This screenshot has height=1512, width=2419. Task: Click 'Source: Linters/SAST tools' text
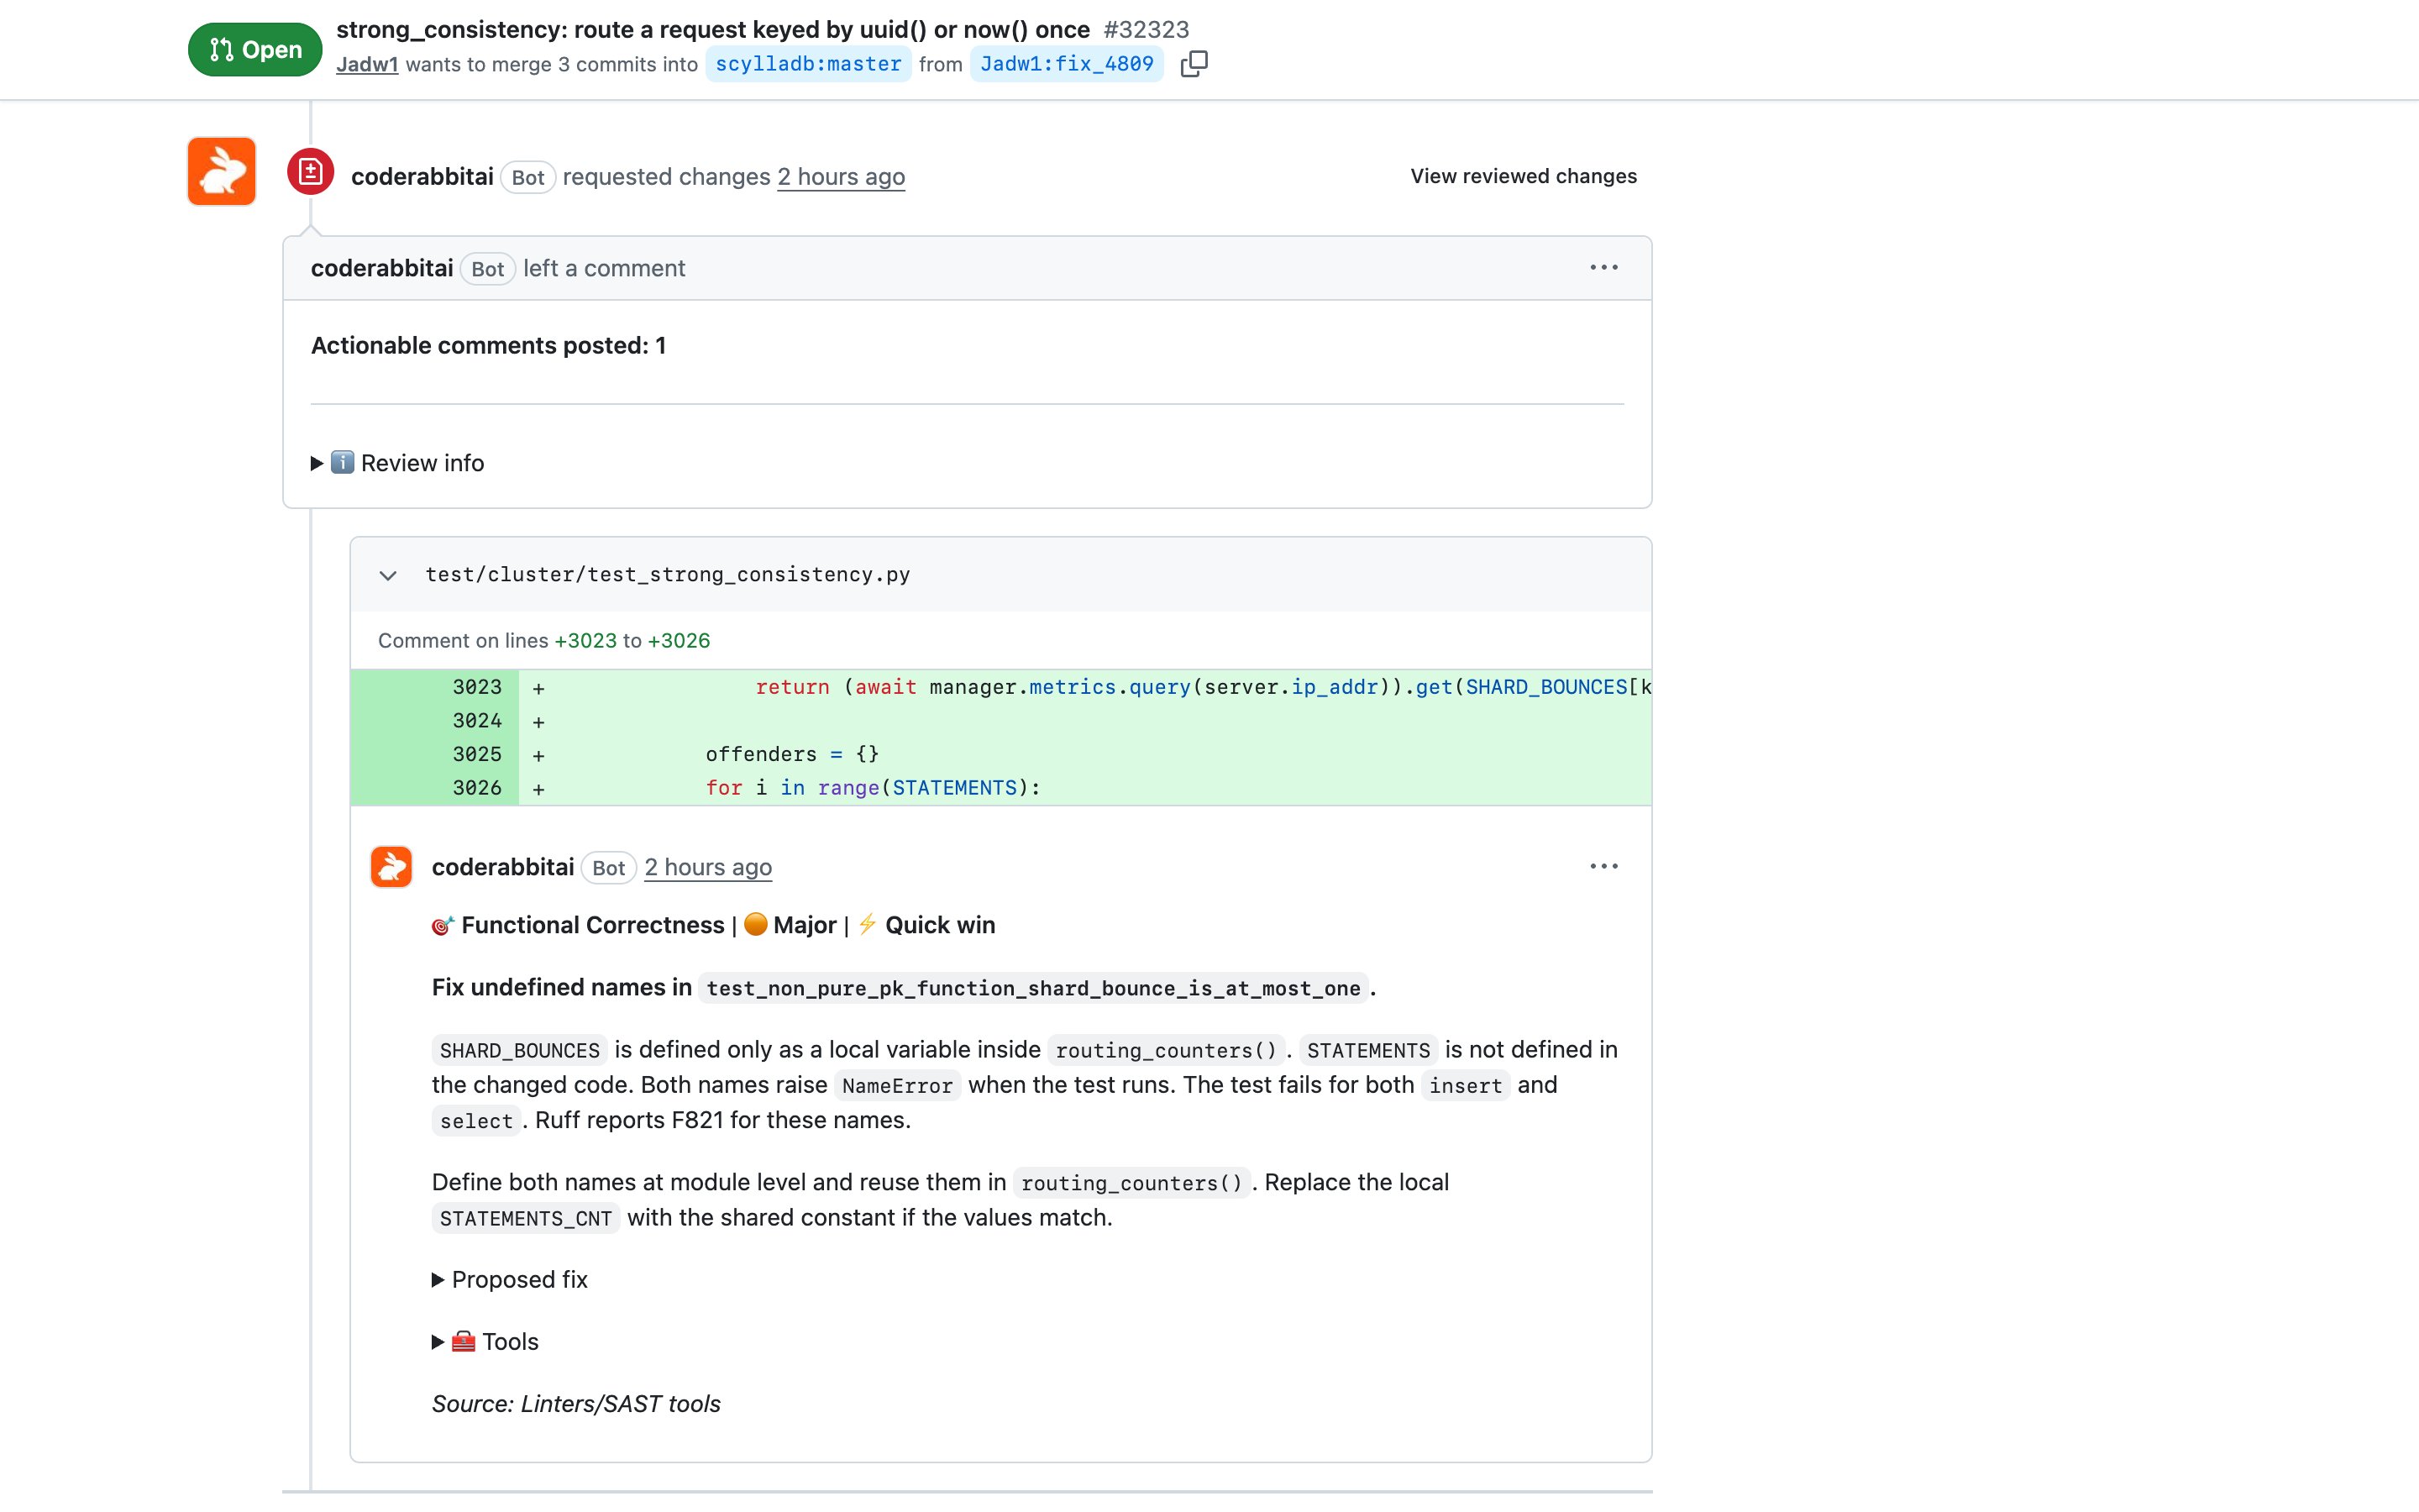575,1404
